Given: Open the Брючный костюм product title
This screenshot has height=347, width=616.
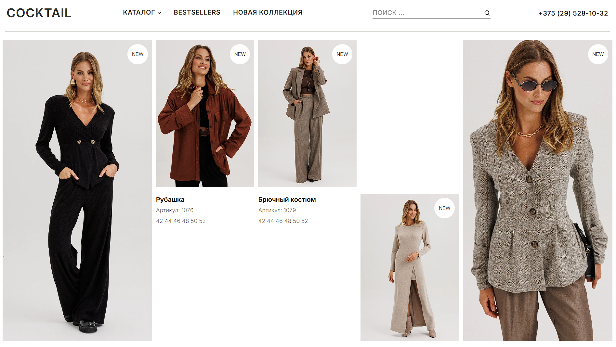Looking at the screenshot, I should [x=287, y=199].
